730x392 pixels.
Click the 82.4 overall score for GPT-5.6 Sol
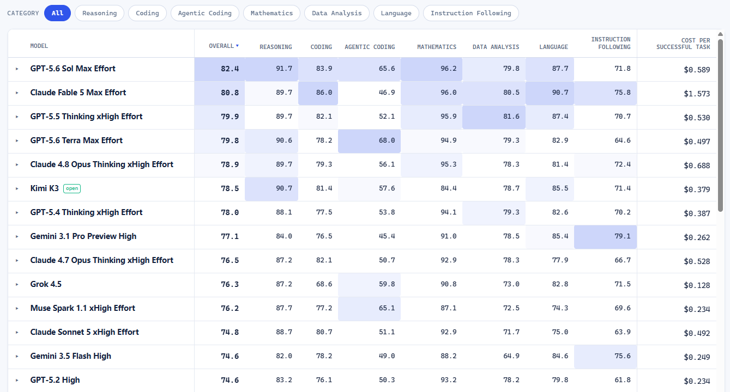pos(230,69)
